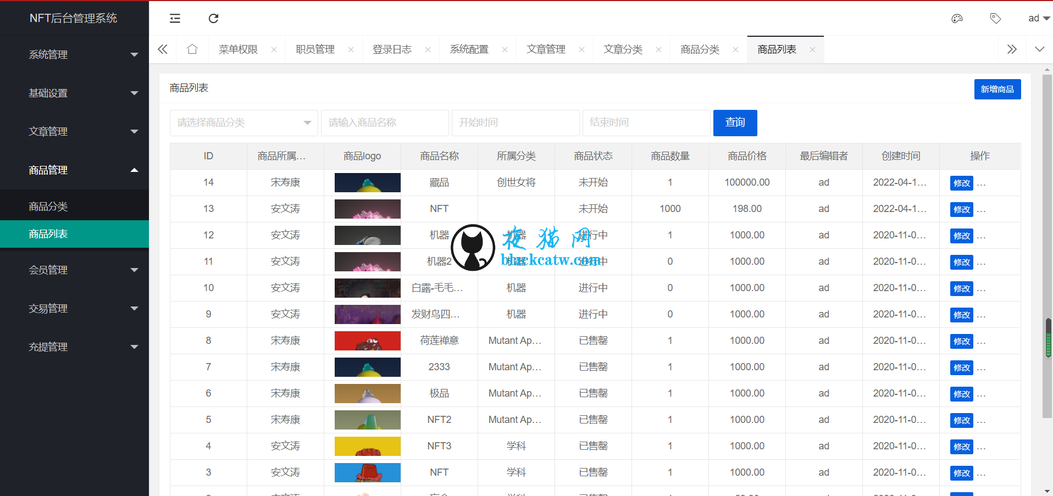Click the NFT后台管理系统 title

[73, 18]
